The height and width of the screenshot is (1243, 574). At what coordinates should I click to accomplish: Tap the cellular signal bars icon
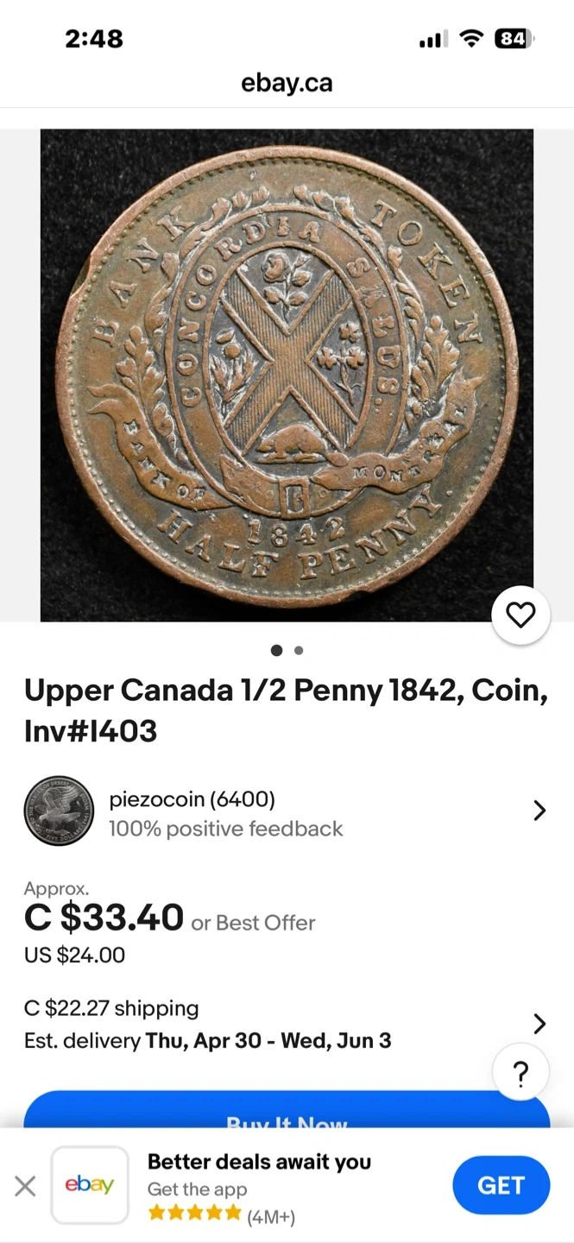coord(433,40)
